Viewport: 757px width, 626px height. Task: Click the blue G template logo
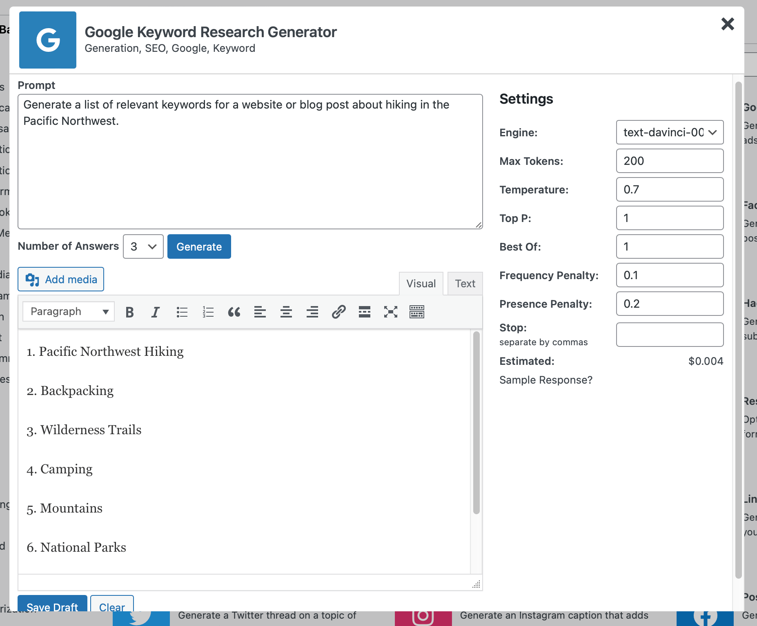coord(48,40)
